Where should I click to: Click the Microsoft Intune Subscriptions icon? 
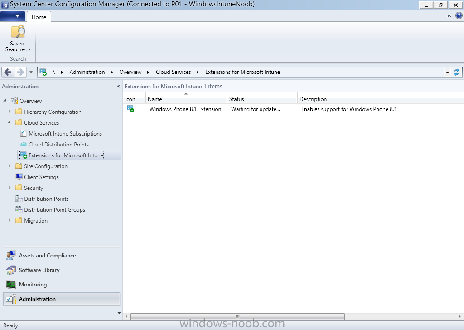coord(23,133)
